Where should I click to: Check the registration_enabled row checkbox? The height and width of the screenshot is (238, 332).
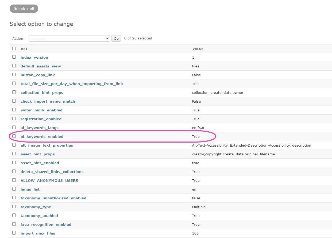tap(14, 119)
